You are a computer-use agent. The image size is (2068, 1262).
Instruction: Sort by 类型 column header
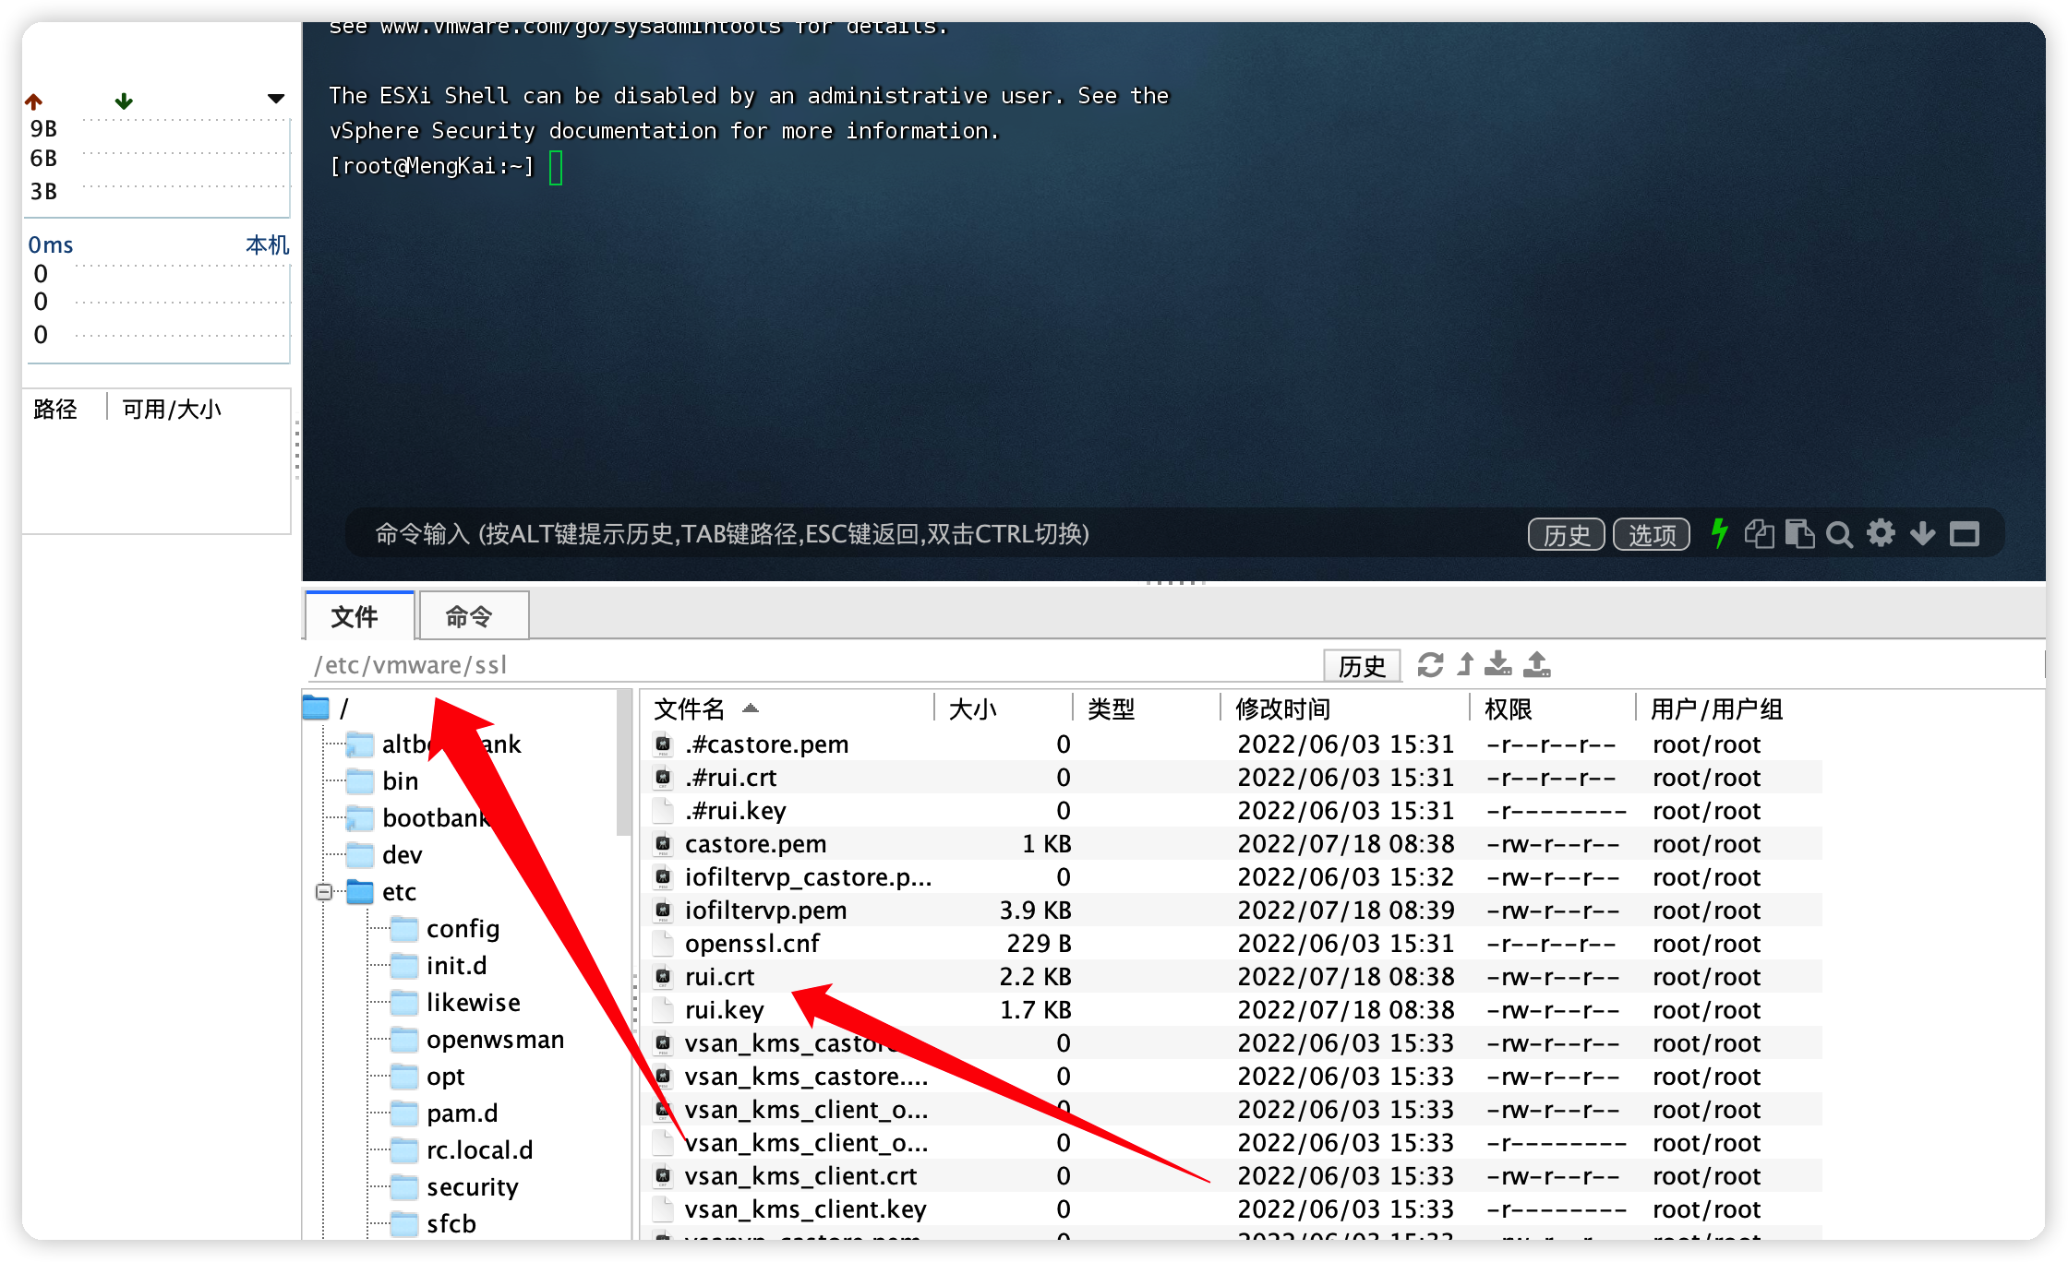(x=1146, y=708)
